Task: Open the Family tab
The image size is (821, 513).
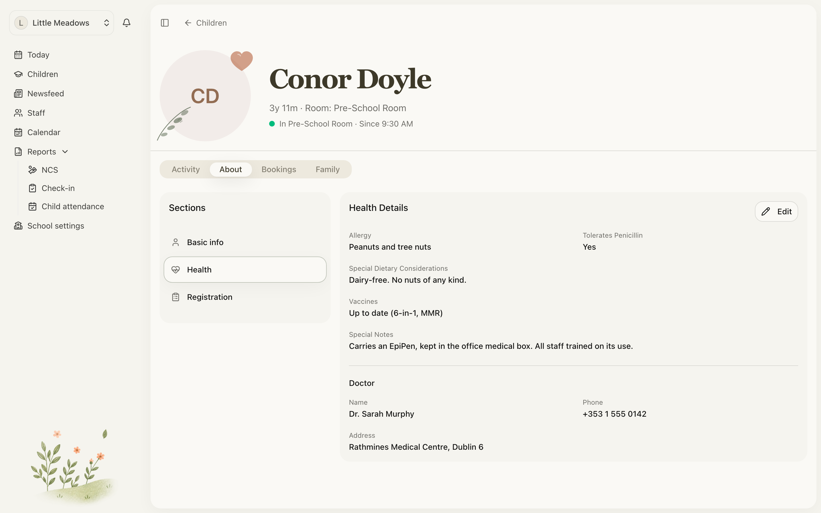Action: click(327, 169)
